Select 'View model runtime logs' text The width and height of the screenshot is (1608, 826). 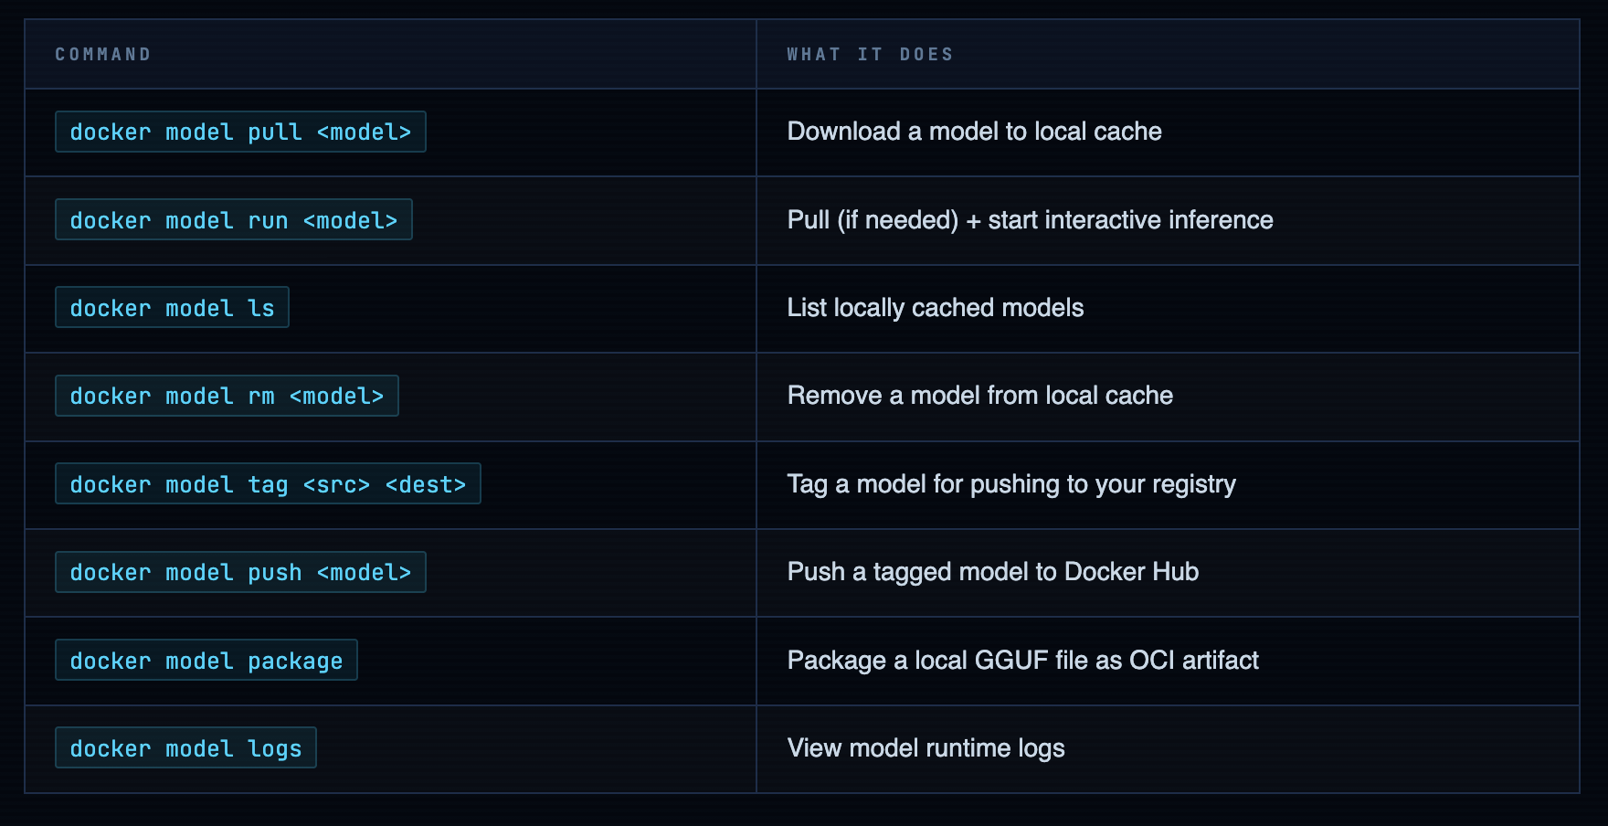pyautogui.click(x=926, y=748)
